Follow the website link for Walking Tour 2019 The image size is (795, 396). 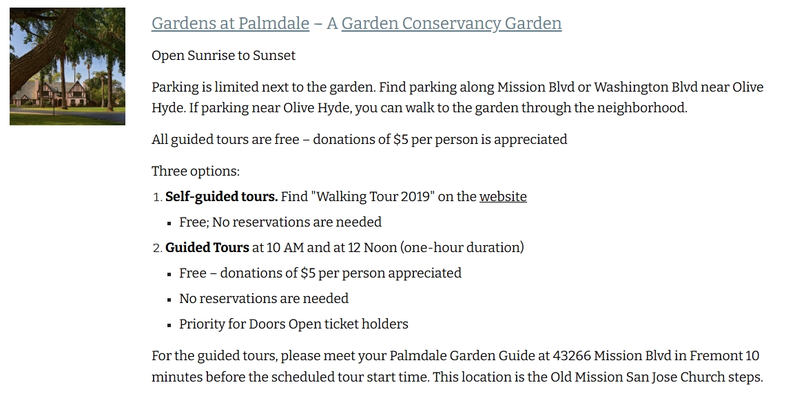pos(503,197)
